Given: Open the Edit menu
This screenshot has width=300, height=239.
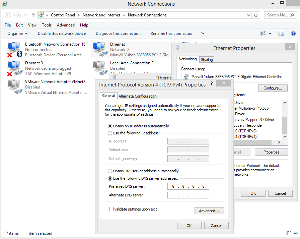Looking at the screenshot, I should (19, 25).
